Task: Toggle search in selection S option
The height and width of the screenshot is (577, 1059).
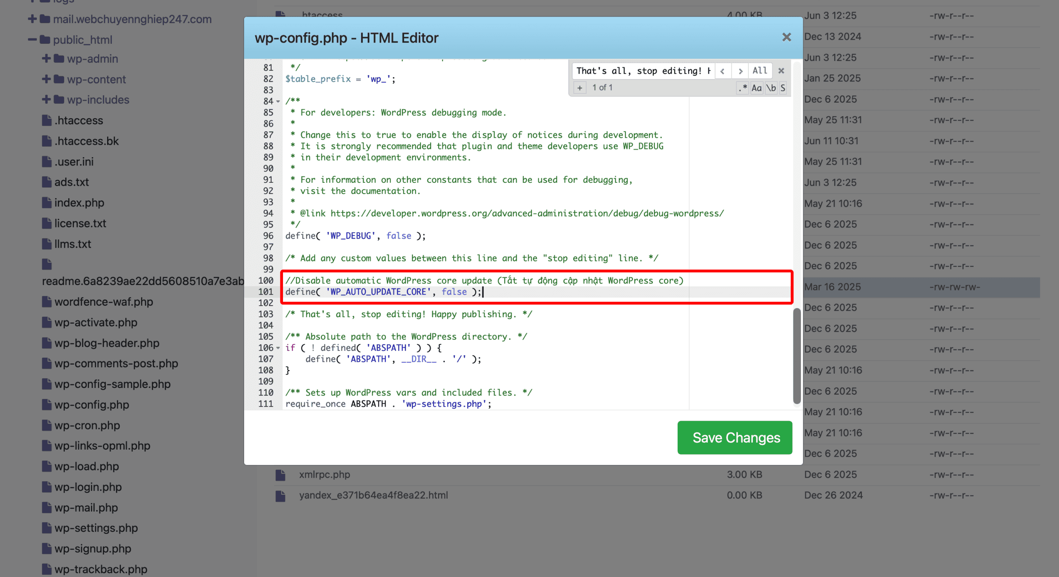Action: (783, 88)
